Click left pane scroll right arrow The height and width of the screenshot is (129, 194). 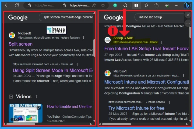point(91,124)
